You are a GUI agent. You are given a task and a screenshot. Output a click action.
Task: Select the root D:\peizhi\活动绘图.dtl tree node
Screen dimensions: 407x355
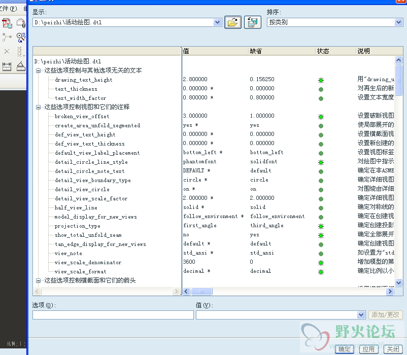point(67,61)
